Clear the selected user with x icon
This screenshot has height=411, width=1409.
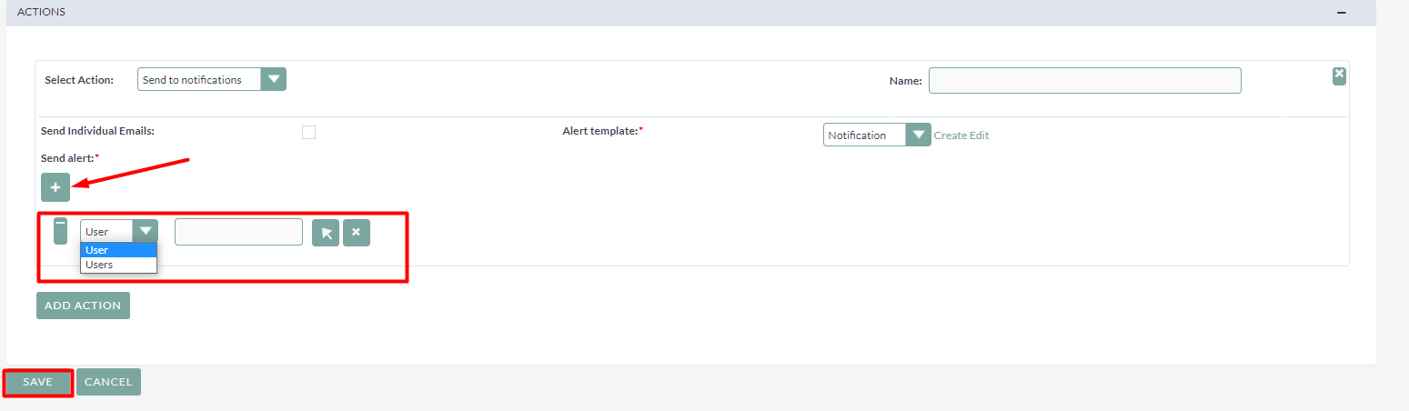356,233
